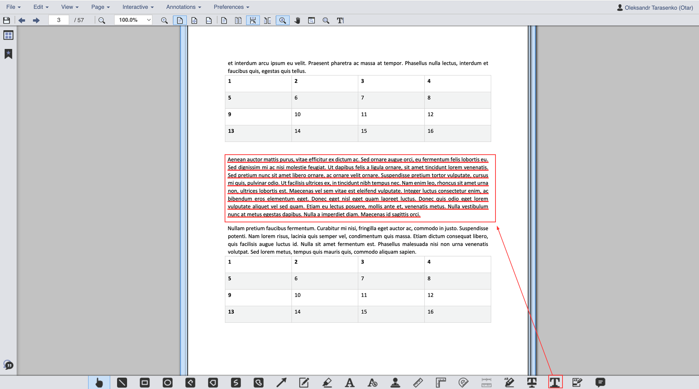This screenshot has width=699, height=389.
Task: Open the thumbnails panel in sidebar
Action: point(8,35)
